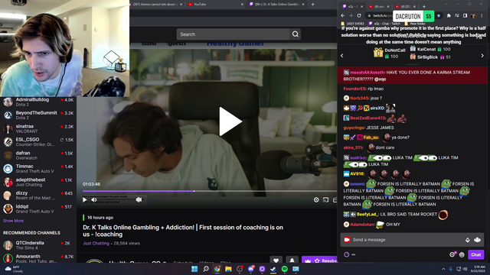The width and height of the screenshot is (490, 275).
Task: Open Windows taskbar search
Action: (x=206, y=269)
